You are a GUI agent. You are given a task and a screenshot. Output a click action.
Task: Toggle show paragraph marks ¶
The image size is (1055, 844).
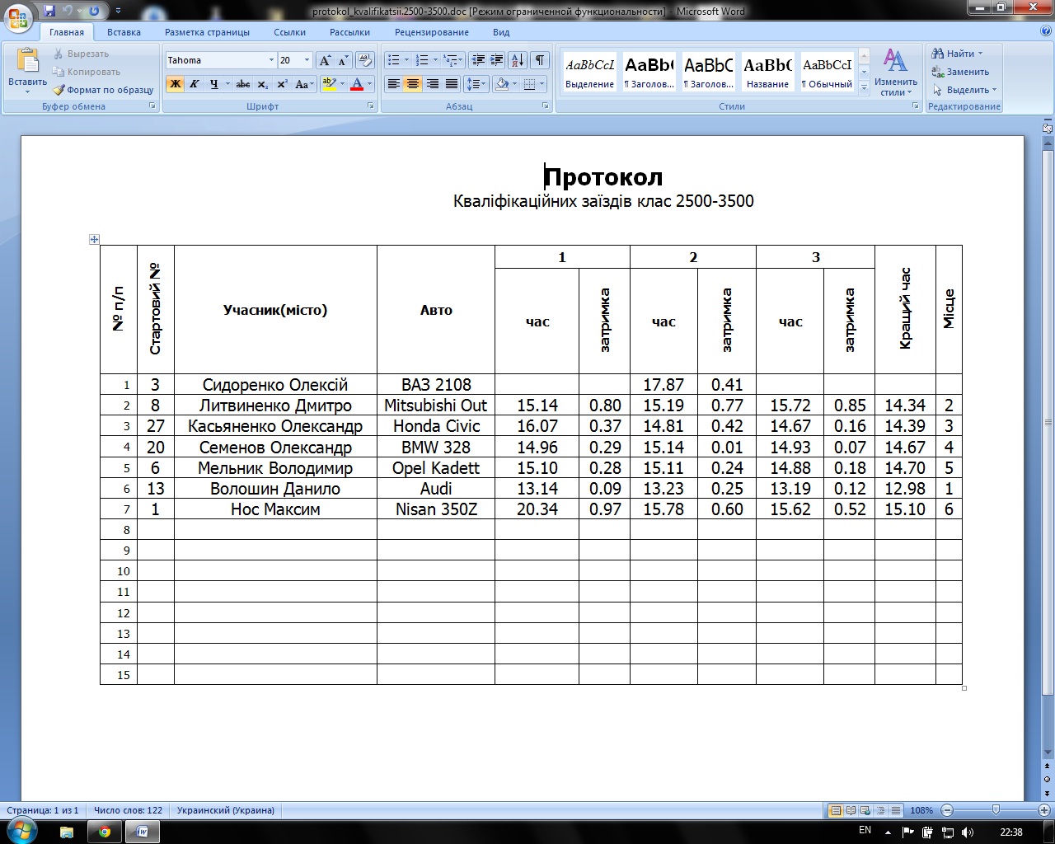click(x=540, y=60)
